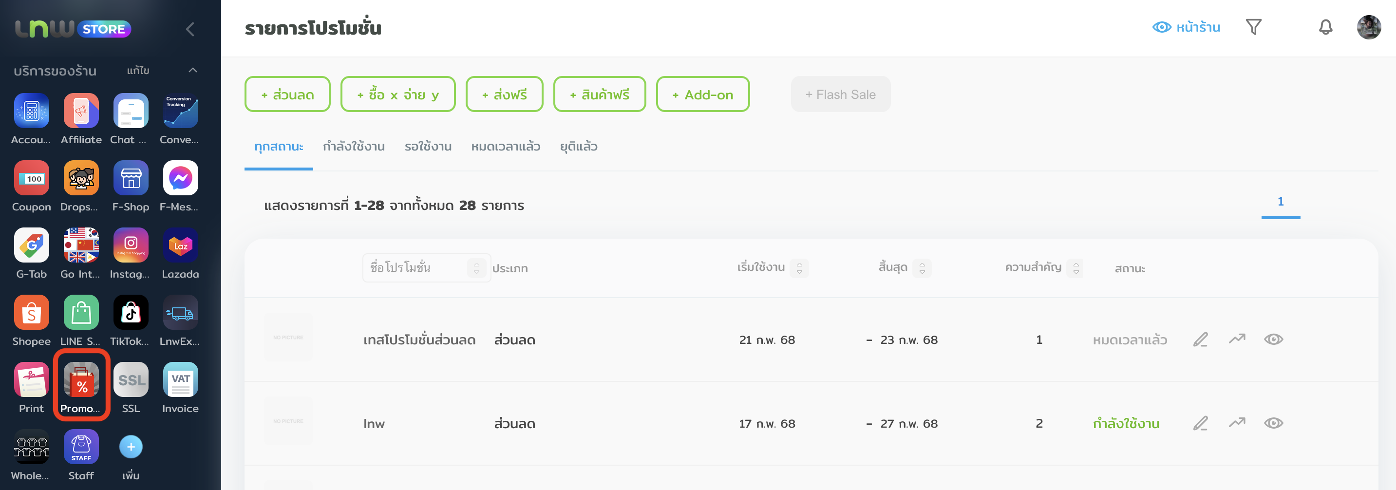
Task: Toggle visibility eye for lnw promotion
Action: coord(1273,423)
